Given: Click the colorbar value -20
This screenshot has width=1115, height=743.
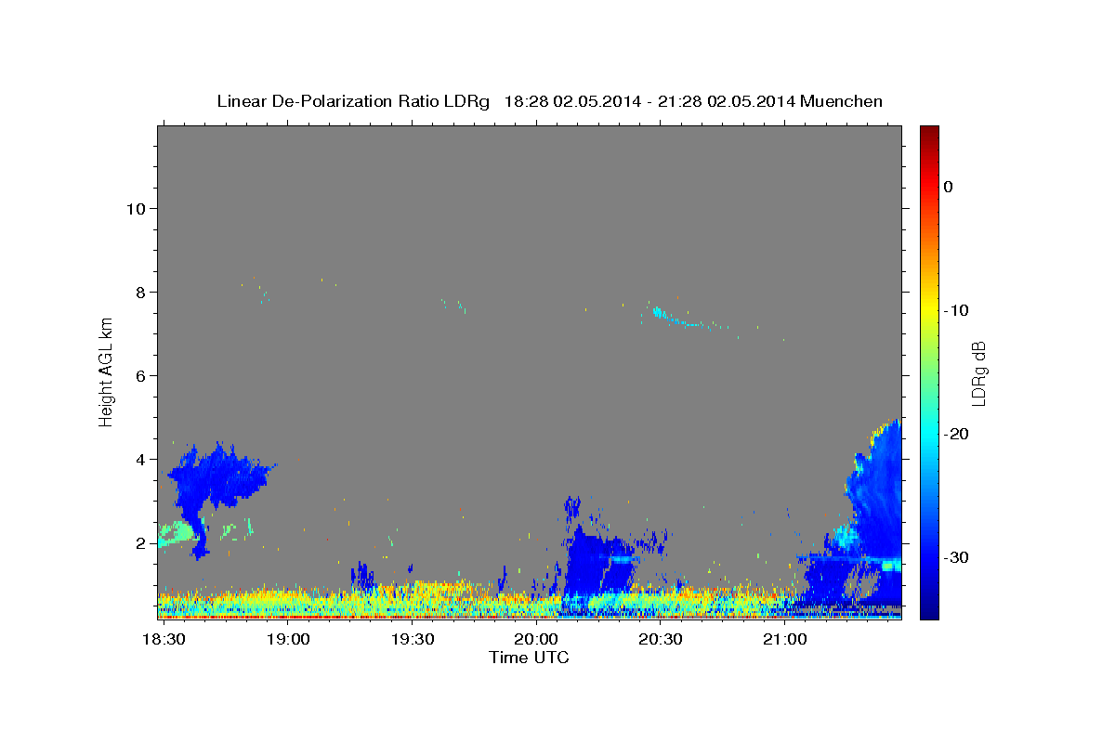Looking at the screenshot, I should tap(955, 434).
